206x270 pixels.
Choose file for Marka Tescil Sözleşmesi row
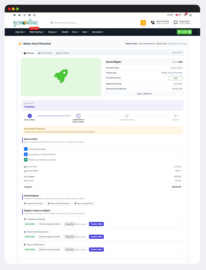coord(70,237)
